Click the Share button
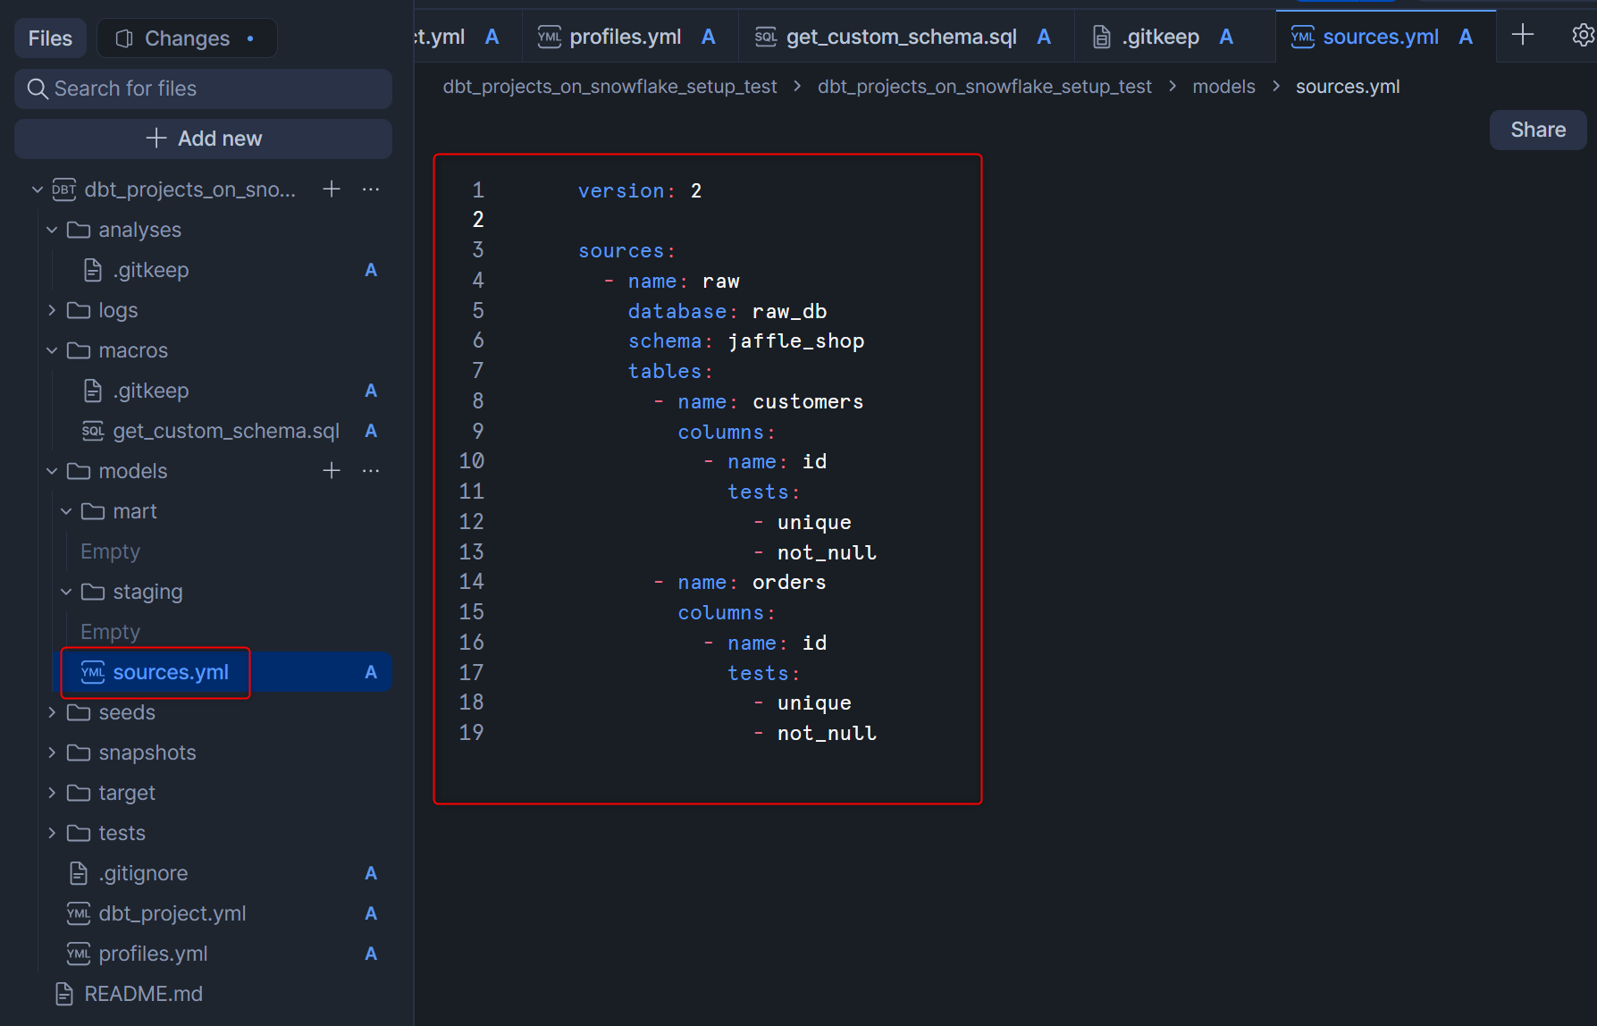 (x=1537, y=130)
